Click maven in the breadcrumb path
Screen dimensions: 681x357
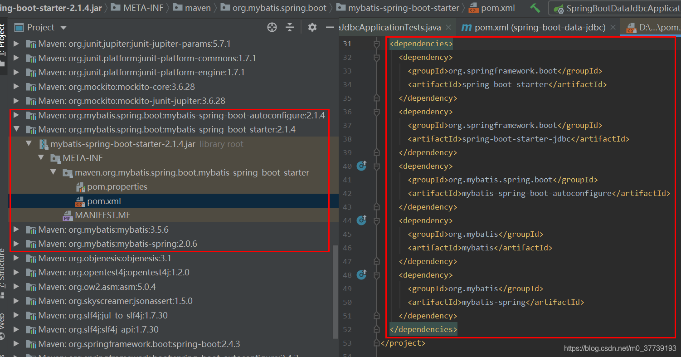point(192,8)
